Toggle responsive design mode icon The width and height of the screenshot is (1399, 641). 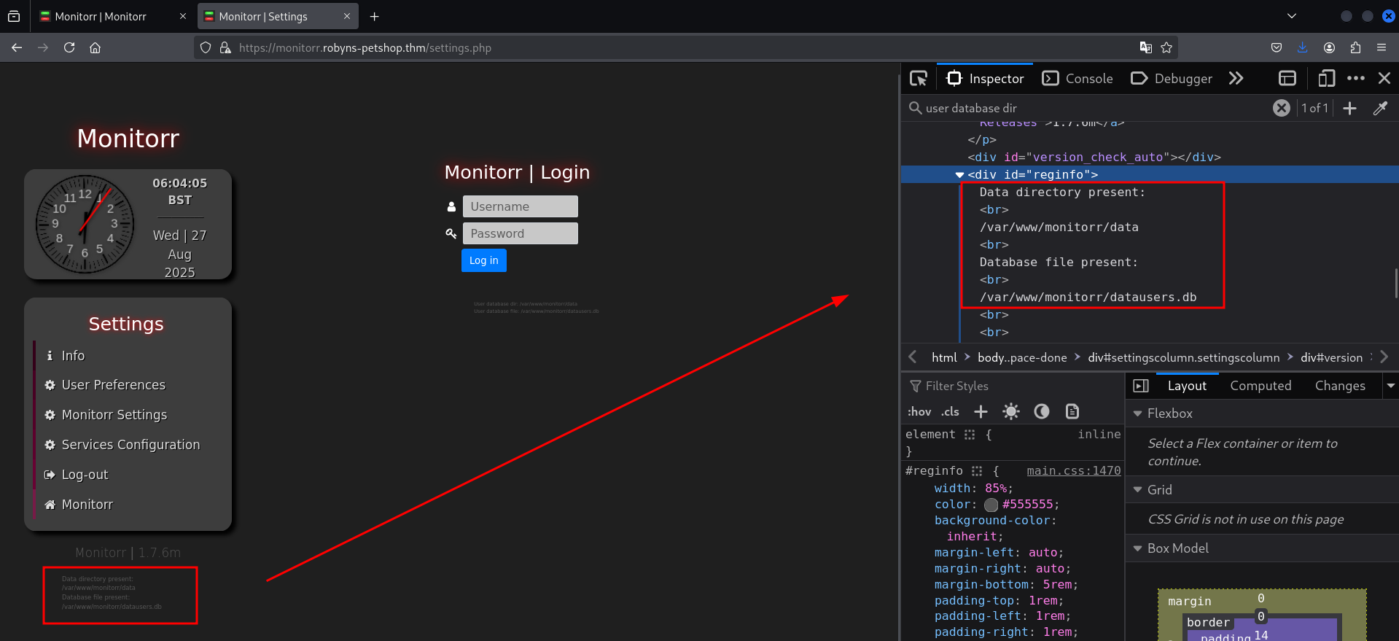1326,78
